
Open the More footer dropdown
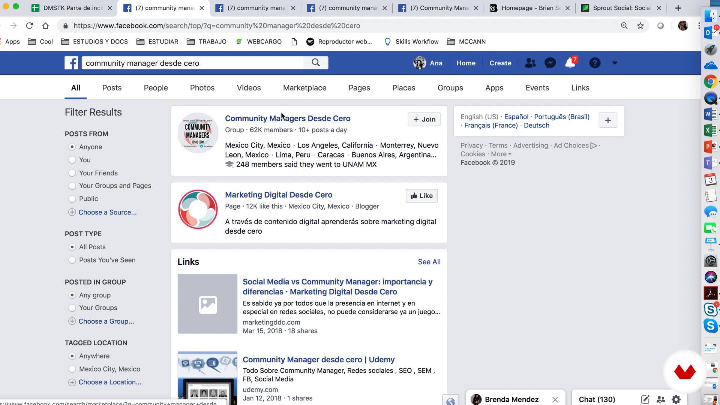[501, 154]
